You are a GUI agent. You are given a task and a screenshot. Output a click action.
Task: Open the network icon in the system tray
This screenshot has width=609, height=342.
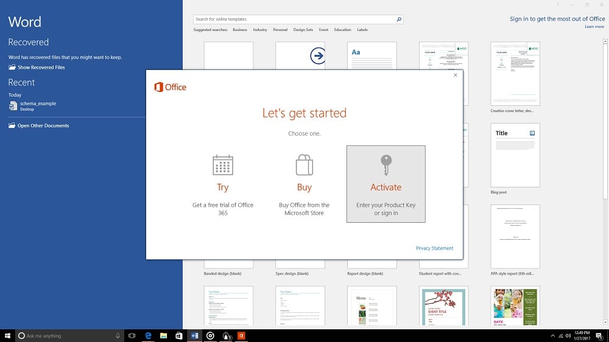coord(560,336)
